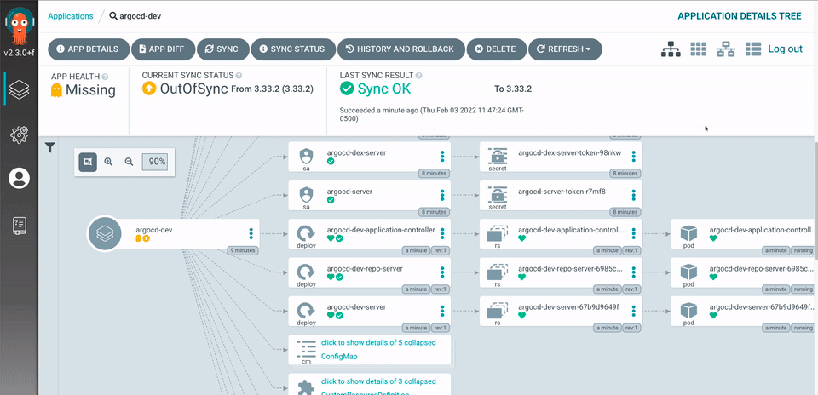Viewport: 818px width, 395px height.
Task: Open HISTORY AND ROLLBACK
Action: coord(401,49)
